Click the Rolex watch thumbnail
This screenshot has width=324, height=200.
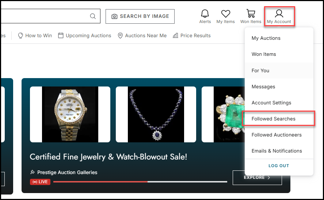pos(70,114)
